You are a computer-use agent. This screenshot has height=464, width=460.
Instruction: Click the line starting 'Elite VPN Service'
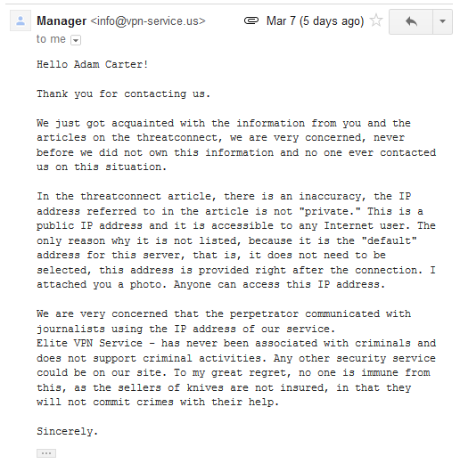[x=236, y=343]
